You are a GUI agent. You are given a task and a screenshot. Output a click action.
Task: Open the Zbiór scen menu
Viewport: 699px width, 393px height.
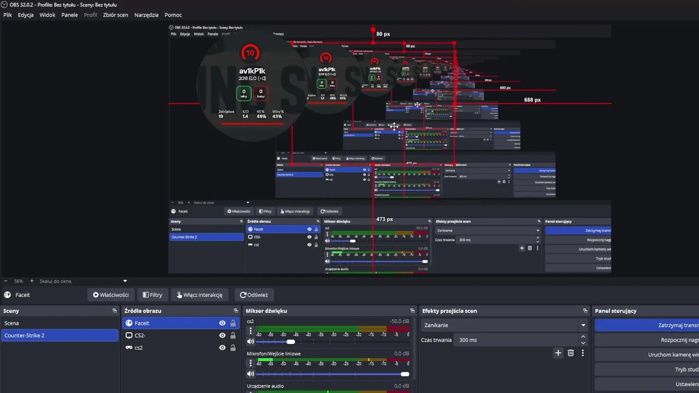tap(116, 15)
